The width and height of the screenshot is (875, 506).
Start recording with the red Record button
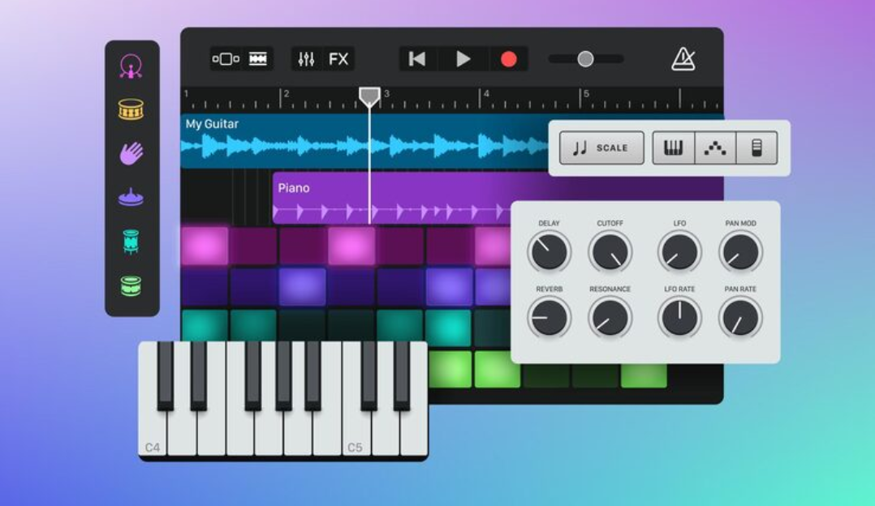pyautogui.click(x=509, y=59)
